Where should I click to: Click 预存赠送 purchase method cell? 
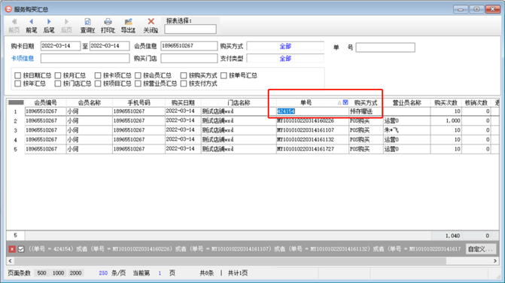pyautogui.click(x=366, y=111)
